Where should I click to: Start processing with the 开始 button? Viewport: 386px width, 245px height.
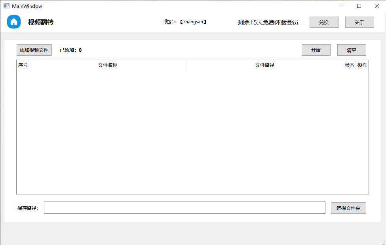coord(316,50)
